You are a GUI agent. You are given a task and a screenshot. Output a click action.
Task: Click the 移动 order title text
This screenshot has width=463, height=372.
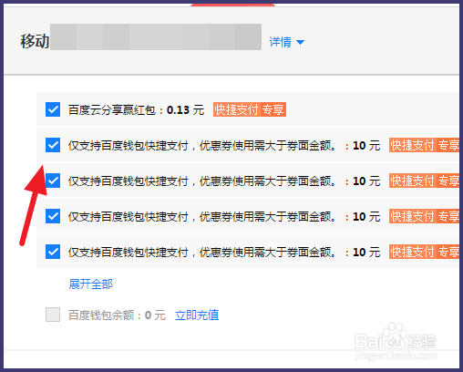[x=35, y=41]
